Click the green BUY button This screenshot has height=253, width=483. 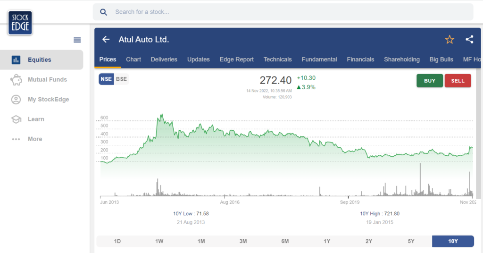point(430,81)
